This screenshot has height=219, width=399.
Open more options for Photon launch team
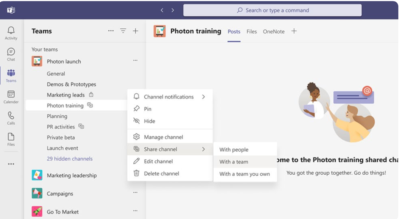pyautogui.click(x=135, y=60)
